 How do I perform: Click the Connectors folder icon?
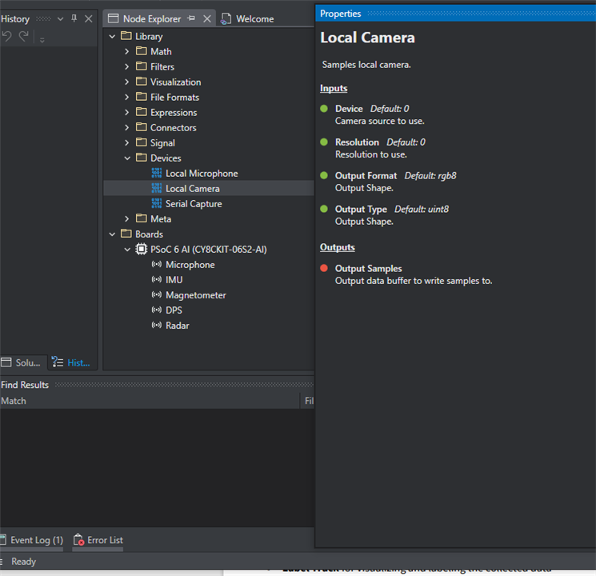point(142,127)
